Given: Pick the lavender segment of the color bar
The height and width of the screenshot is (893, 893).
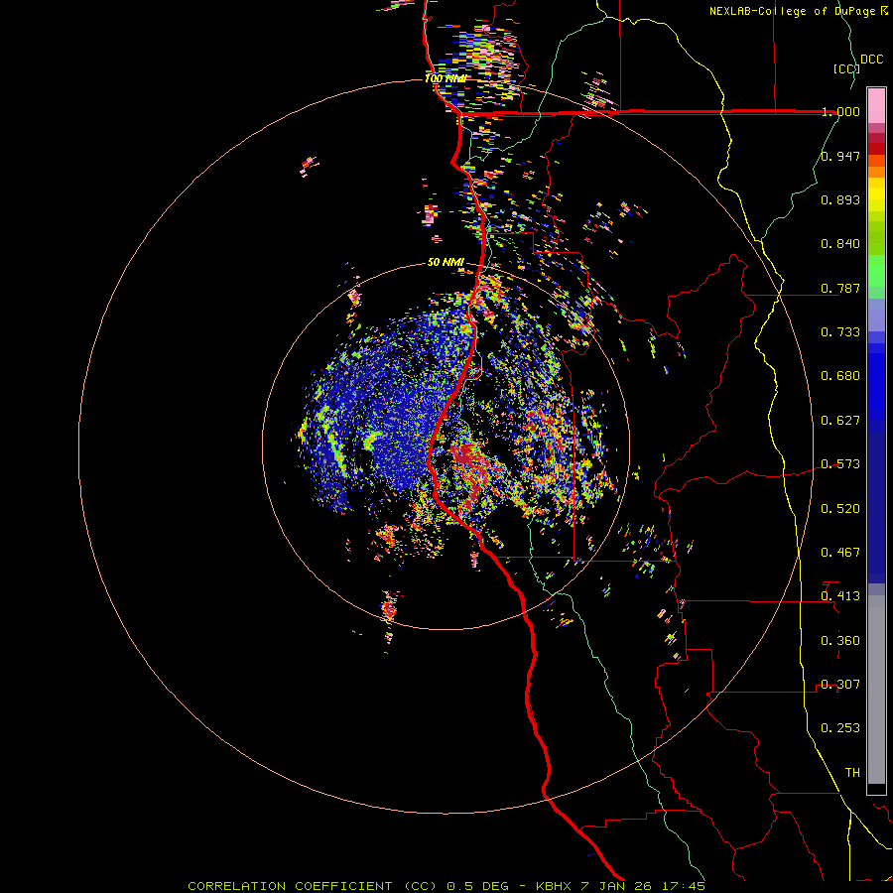Looking at the screenshot, I should pos(876,315).
